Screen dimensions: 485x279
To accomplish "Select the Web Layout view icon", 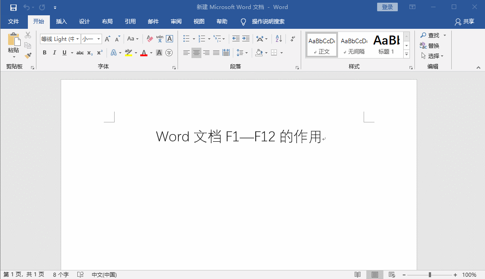I will [x=392, y=274].
